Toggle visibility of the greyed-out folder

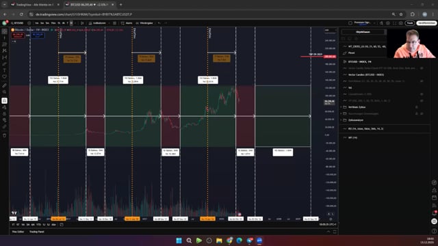pos(422,114)
